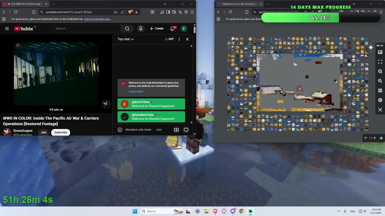Open Brave main menu in YouTube window

[x=192, y=12]
